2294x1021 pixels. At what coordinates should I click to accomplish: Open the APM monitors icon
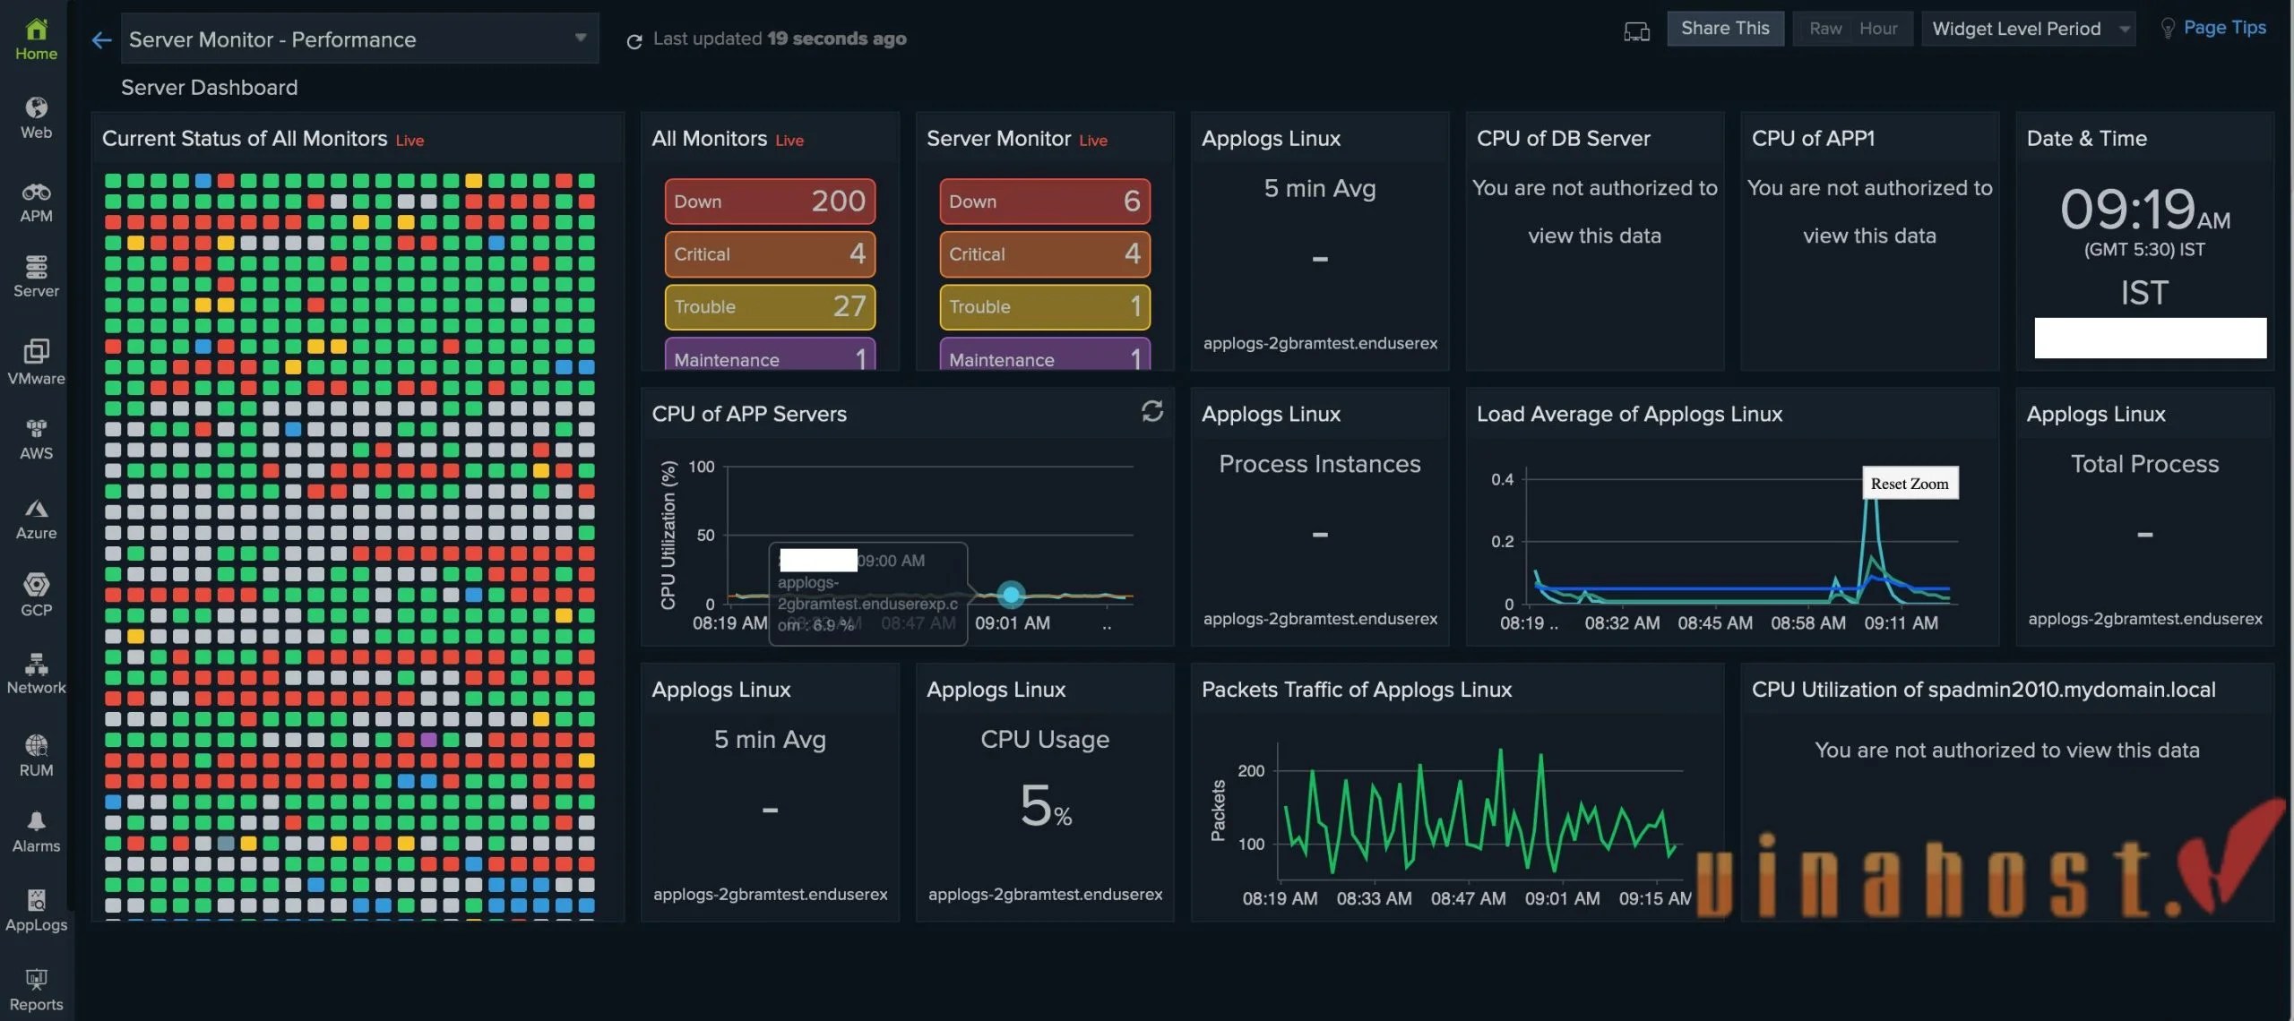(x=36, y=202)
